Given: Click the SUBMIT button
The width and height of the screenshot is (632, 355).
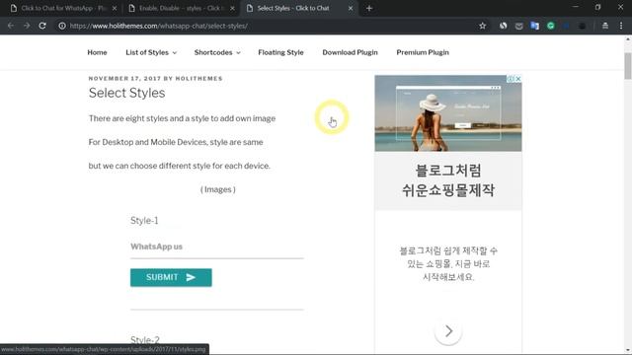Looking at the screenshot, I should (x=171, y=277).
